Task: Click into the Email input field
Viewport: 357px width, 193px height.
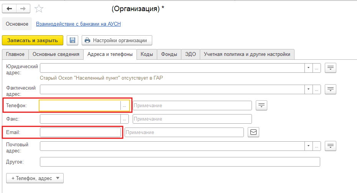Action: 81,132
